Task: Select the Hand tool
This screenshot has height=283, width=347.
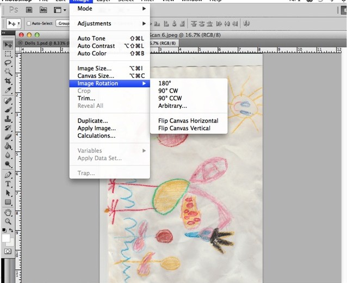Action: [x=8, y=213]
